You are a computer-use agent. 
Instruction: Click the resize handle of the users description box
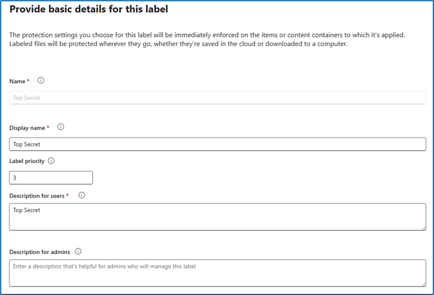click(423, 227)
